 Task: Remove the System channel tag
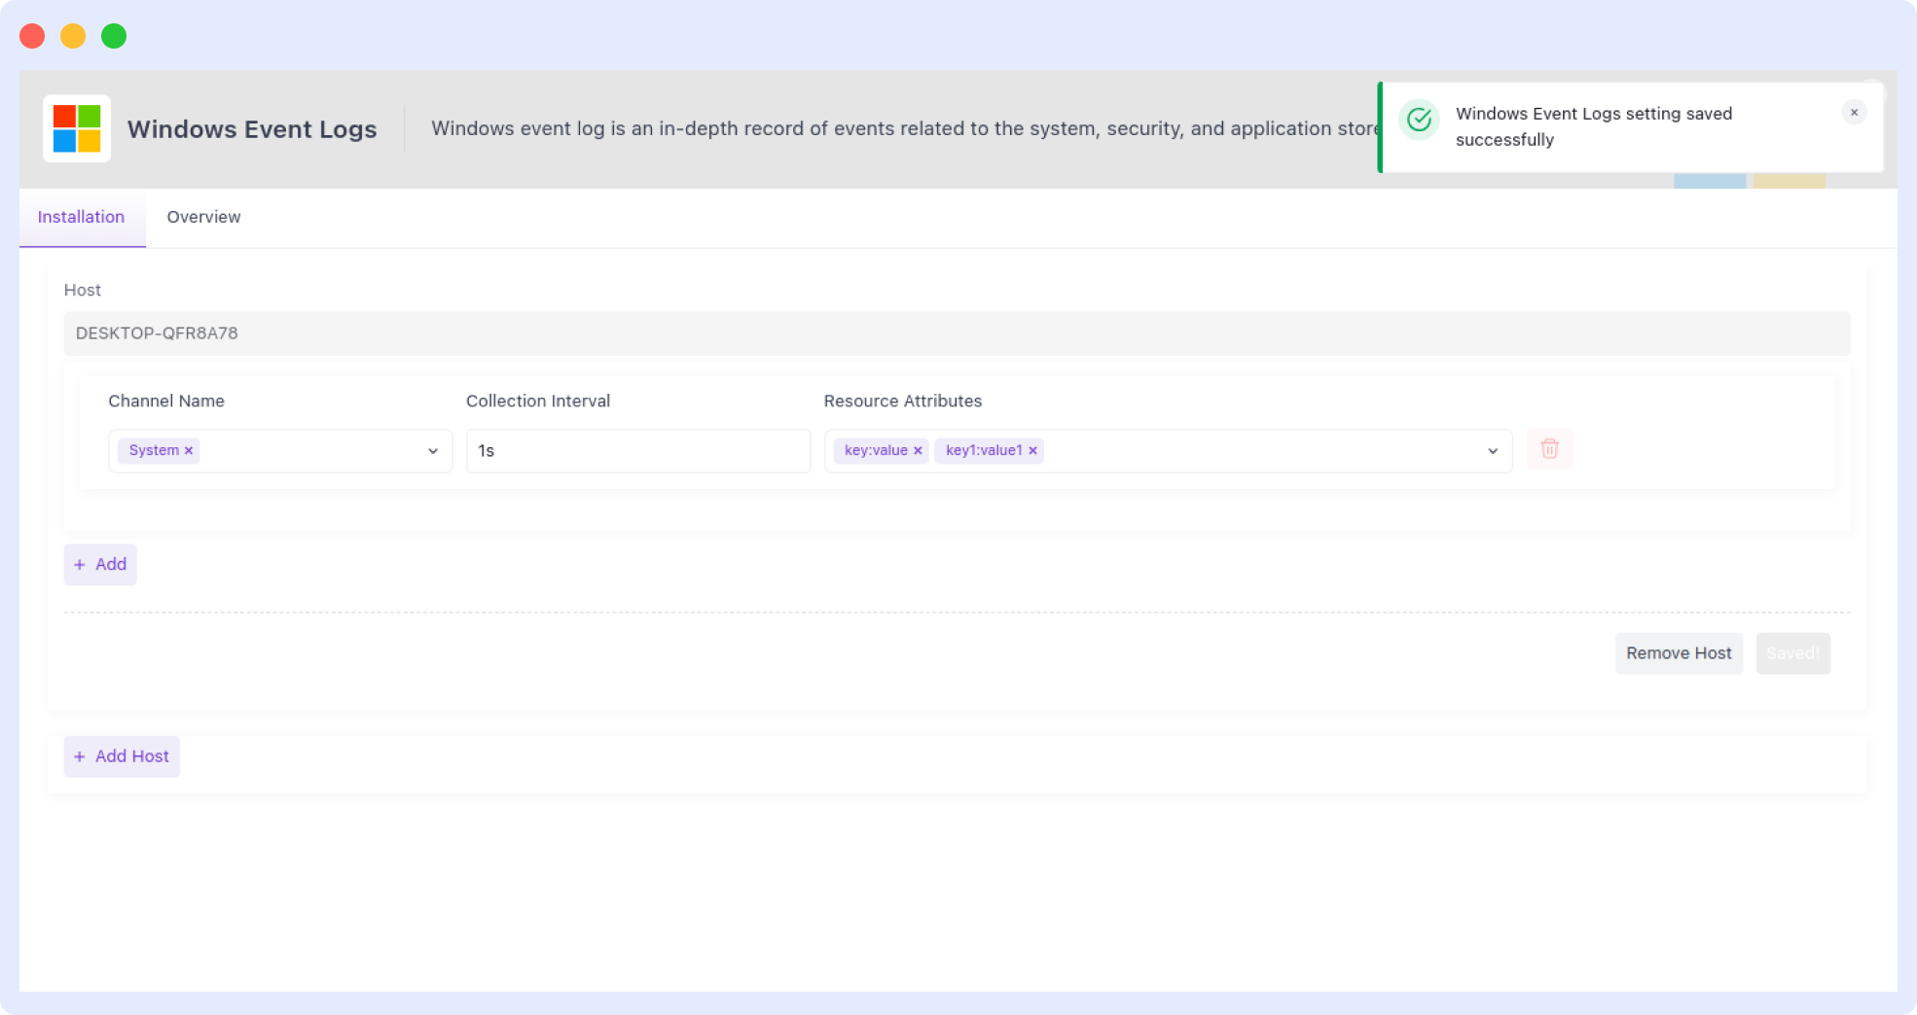191,450
